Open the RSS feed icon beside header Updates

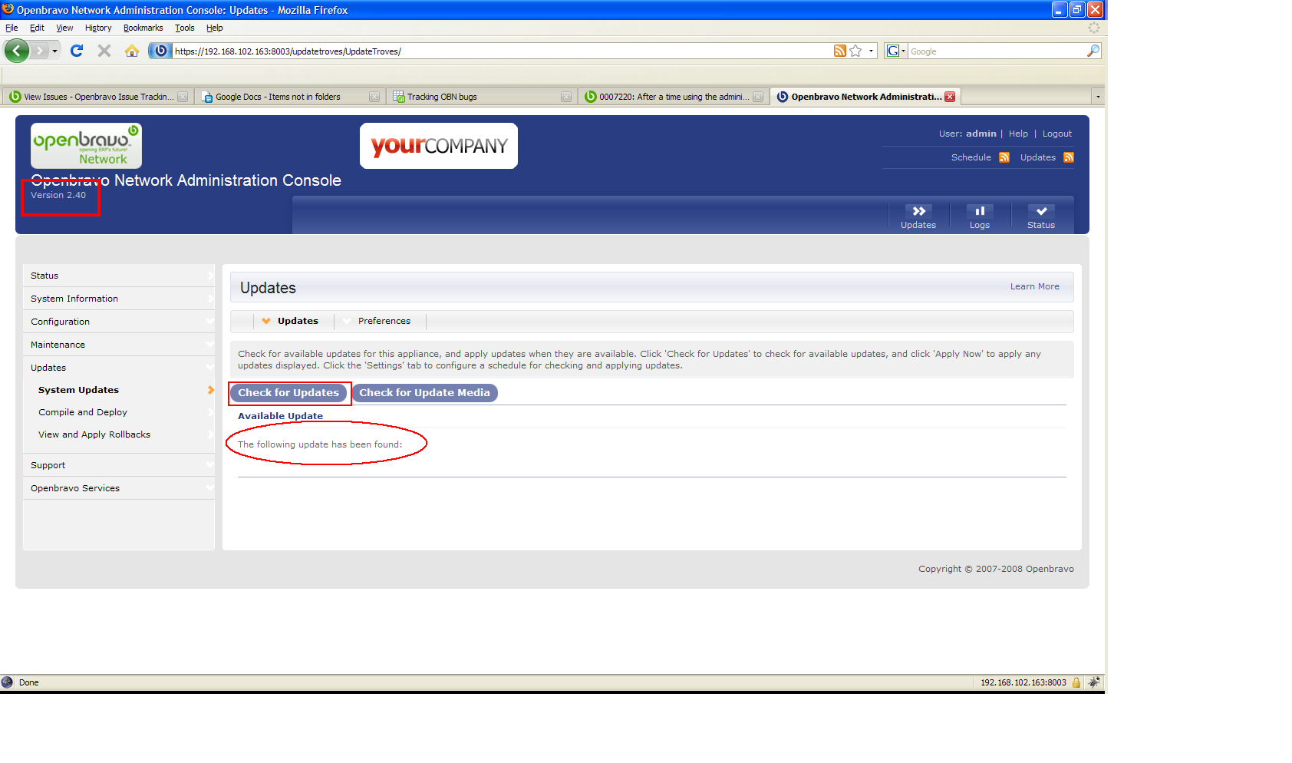[x=1068, y=157]
